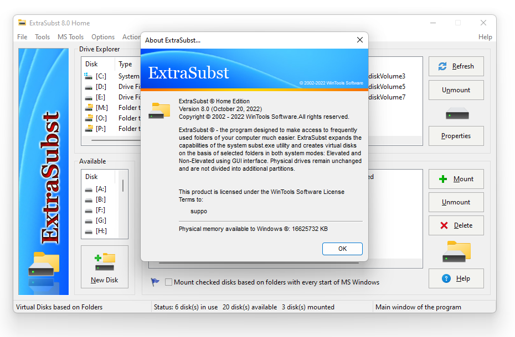Select the [D:] drive icon in Drive Explorer

tap(89, 87)
